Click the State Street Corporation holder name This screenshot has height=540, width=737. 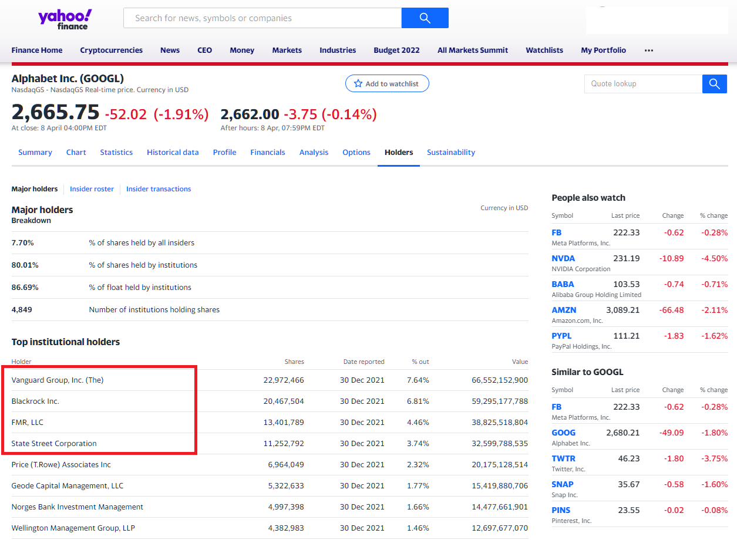pos(54,444)
